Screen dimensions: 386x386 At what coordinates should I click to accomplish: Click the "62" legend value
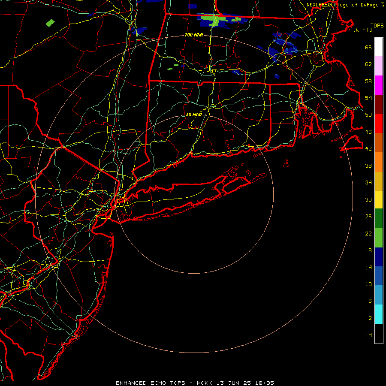[x=368, y=64]
